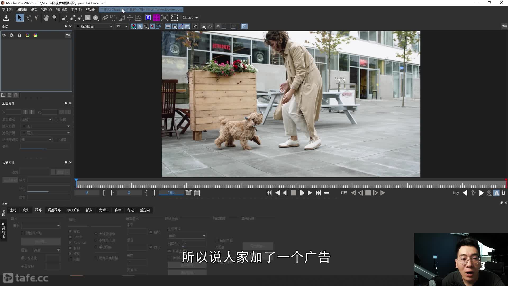Click the cog gear processing header icon
Image resolution: width=508 pixels, height=286 pixels.
(x=12, y=35)
